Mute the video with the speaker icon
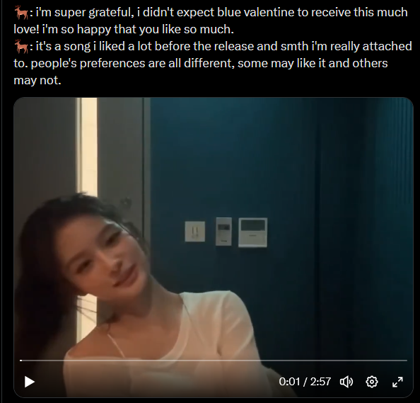Image resolution: width=420 pixels, height=403 pixels. tap(346, 382)
